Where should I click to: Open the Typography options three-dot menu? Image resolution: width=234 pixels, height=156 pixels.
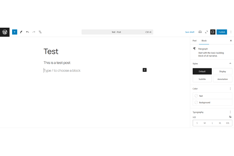point(230,112)
